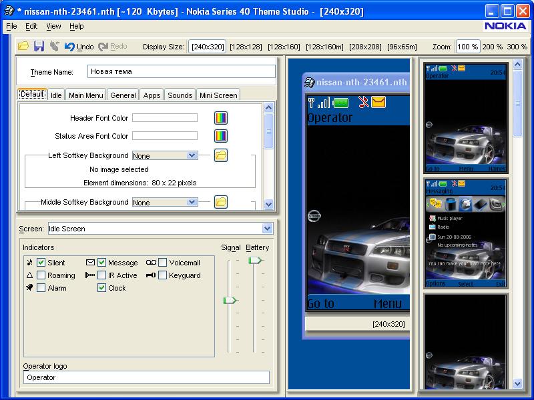Click the Keyguard key indicator icon
The width and height of the screenshot is (534, 400).
pos(151,275)
